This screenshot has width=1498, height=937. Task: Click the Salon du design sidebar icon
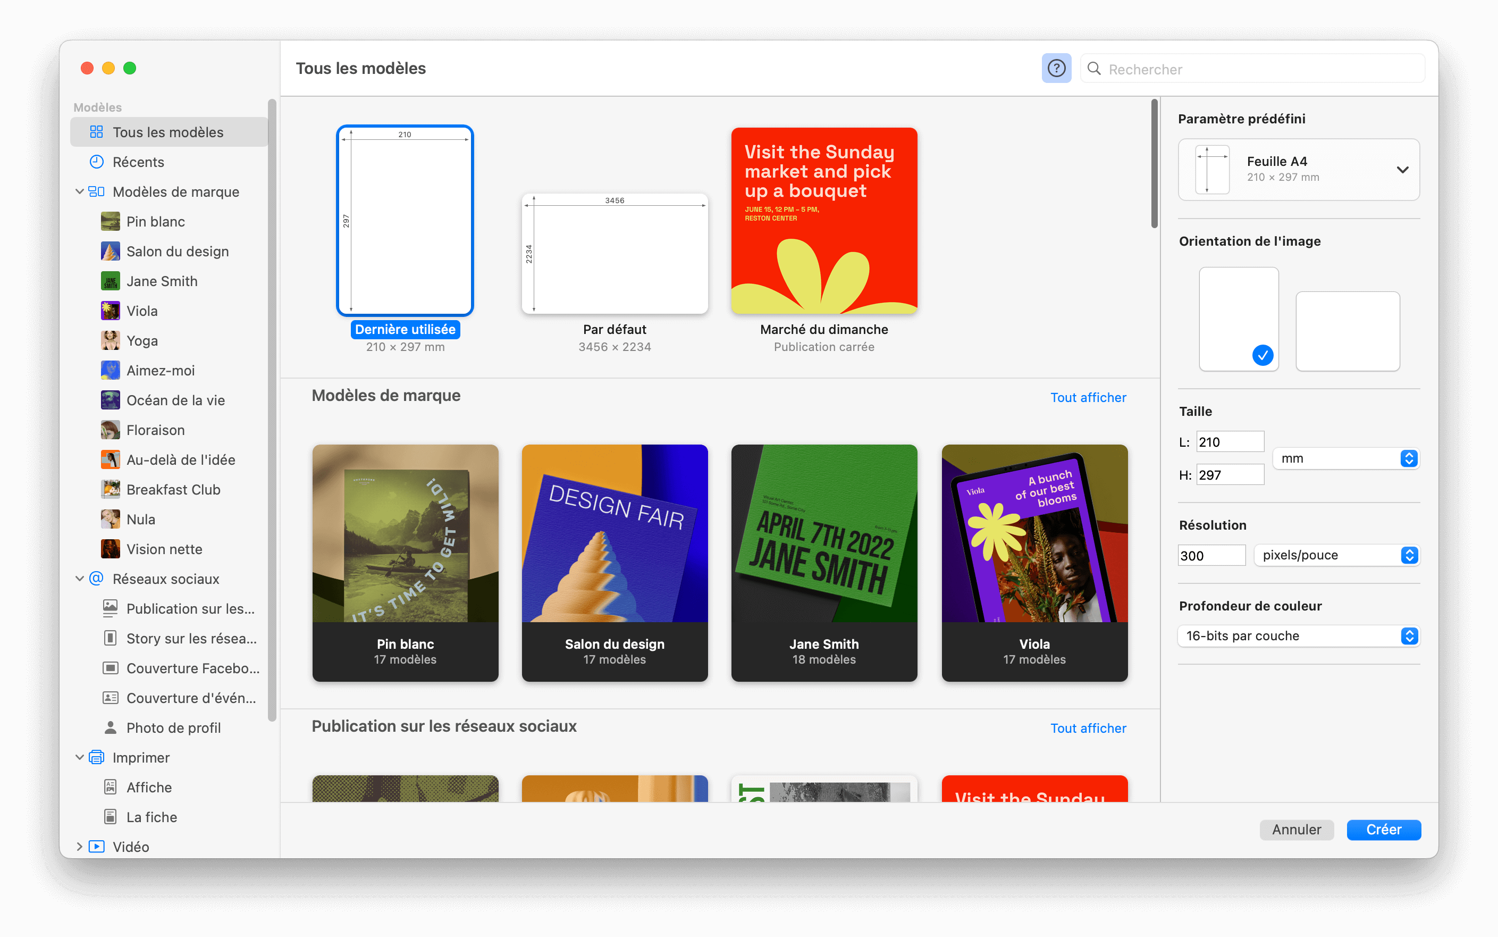click(x=110, y=251)
